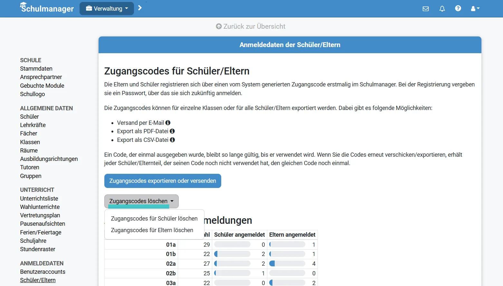503x286 pixels.
Task: Open the Verwaltung dropdown
Action: pos(107,9)
